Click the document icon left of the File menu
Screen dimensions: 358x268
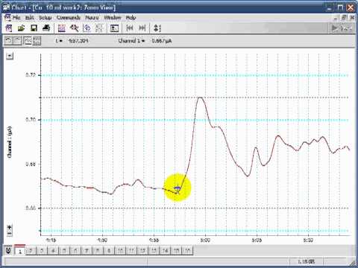[7, 17]
